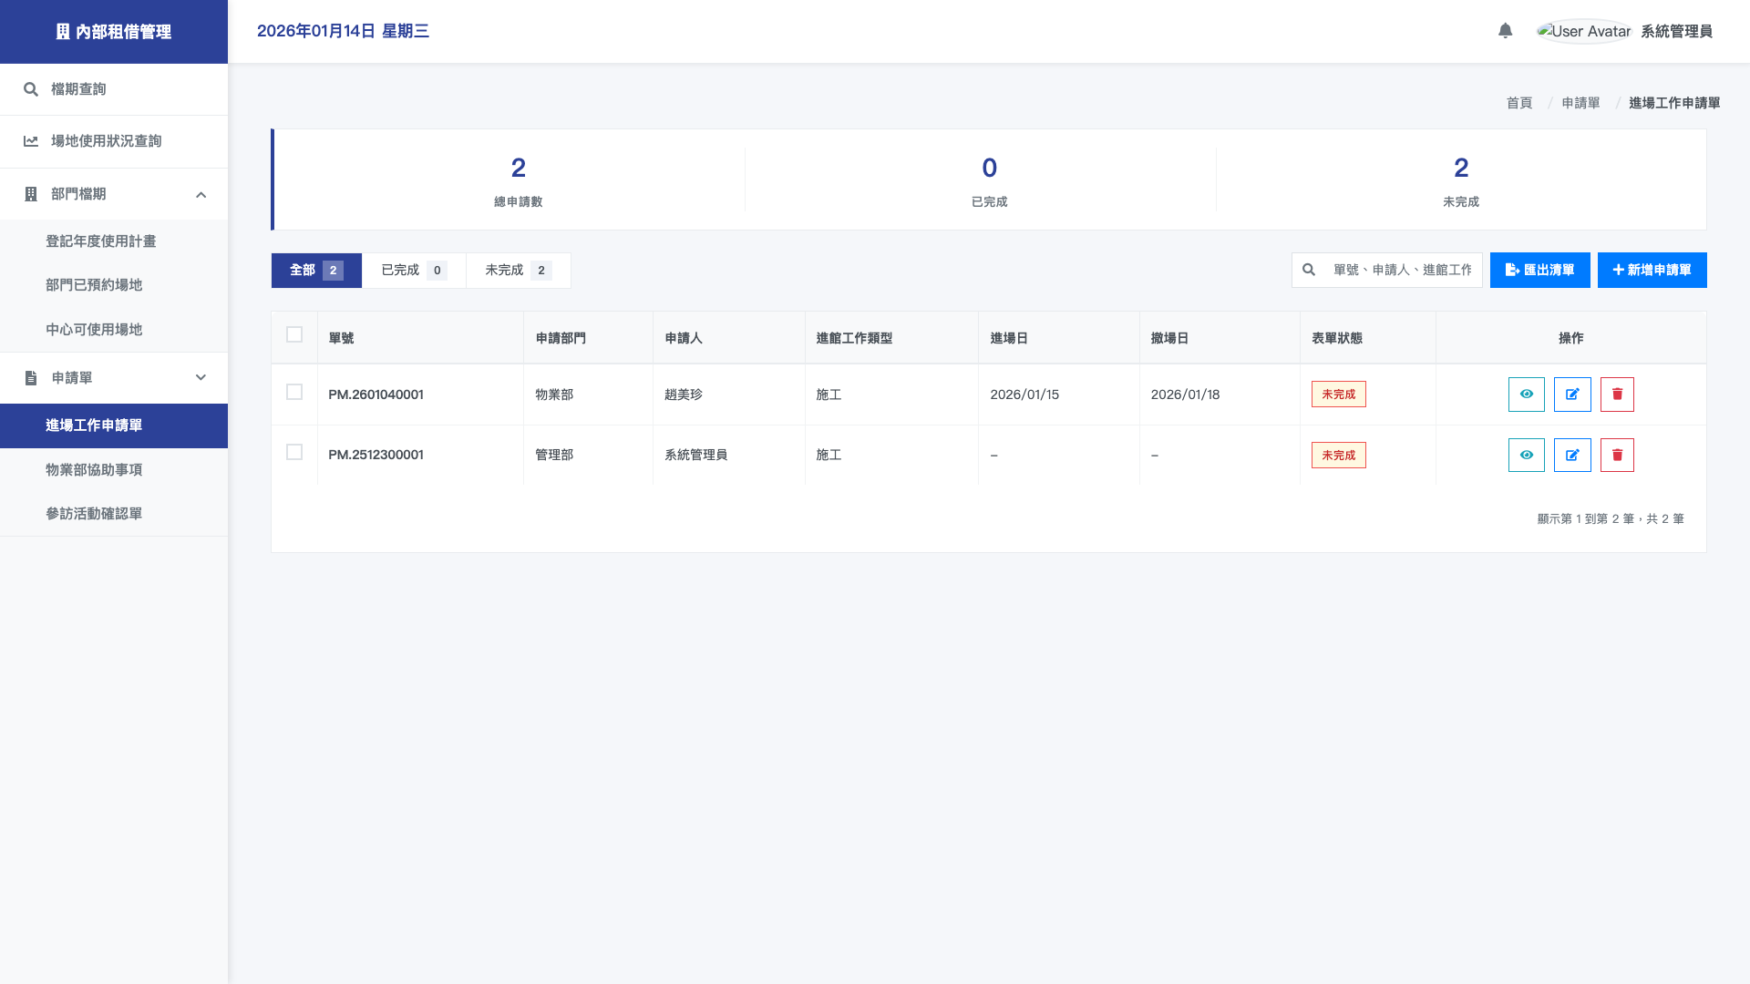
Task: Delete application PM.2512300001 with trash icon
Action: tap(1617, 455)
